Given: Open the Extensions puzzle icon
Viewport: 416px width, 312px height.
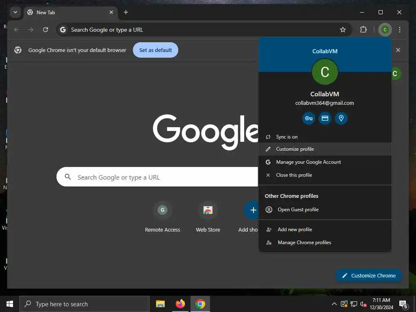Looking at the screenshot, I should (364, 29).
